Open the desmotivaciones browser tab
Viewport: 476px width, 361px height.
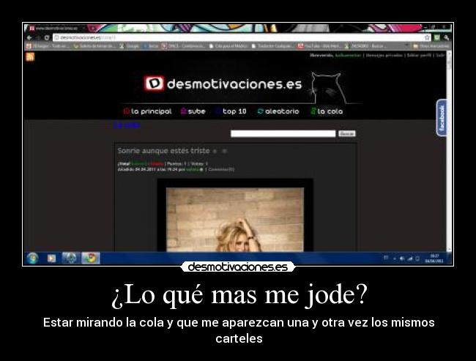tap(58, 29)
